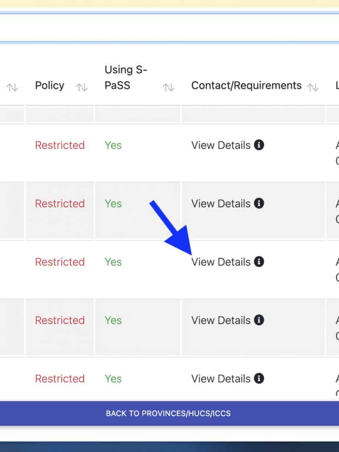Click info icon in third table row
339x452 pixels.
(x=259, y=262)
